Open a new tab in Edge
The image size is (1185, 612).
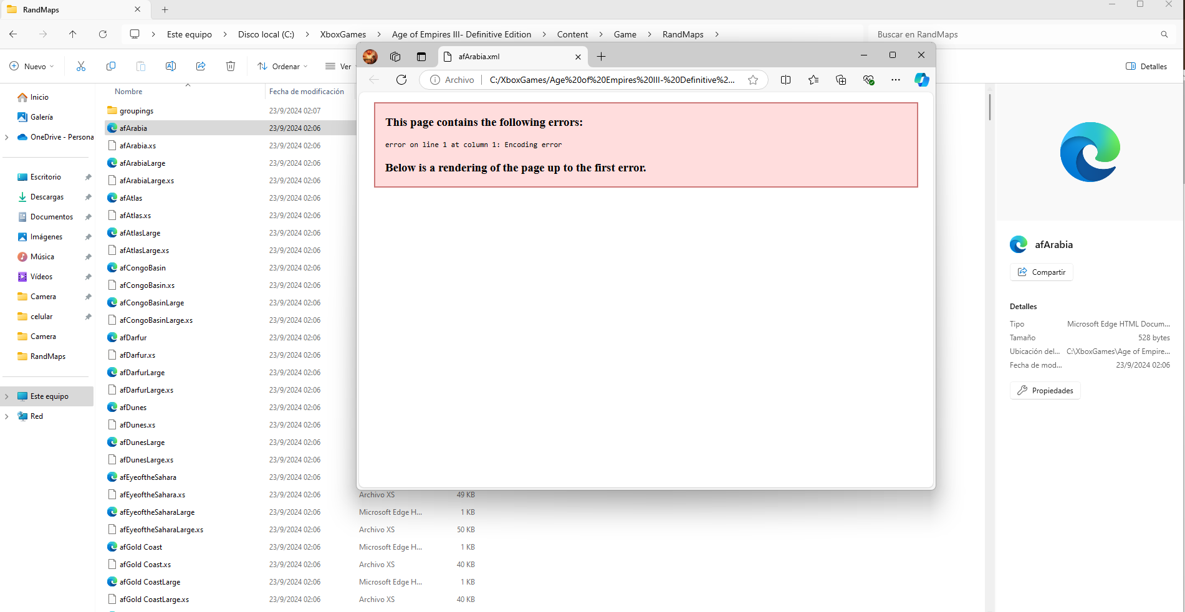(601, 57)
